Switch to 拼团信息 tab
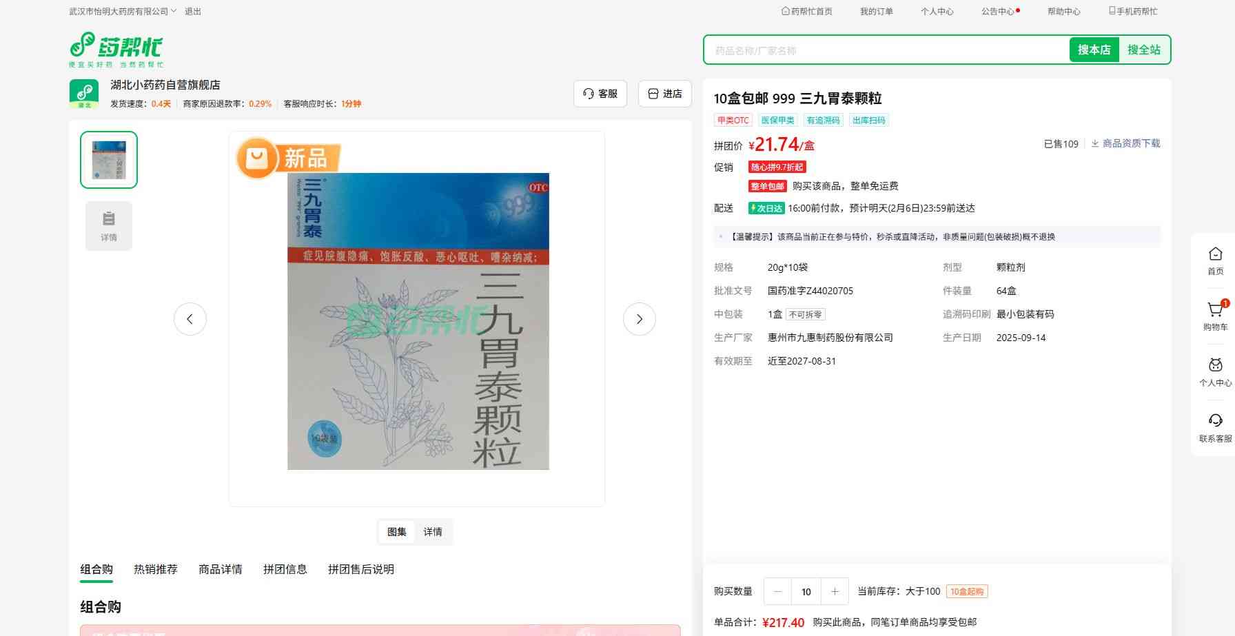Image resolution: width=1235 pixels, height=636 pixels. tap(285, 569)
